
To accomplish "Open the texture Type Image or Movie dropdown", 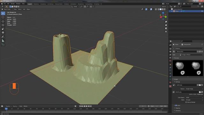I will (191, 55).
